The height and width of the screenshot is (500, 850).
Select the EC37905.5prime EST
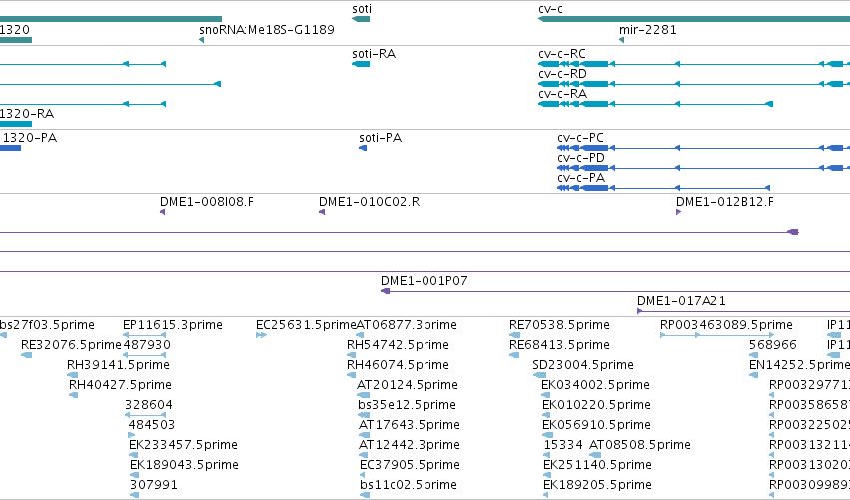(x=410, y=465)
